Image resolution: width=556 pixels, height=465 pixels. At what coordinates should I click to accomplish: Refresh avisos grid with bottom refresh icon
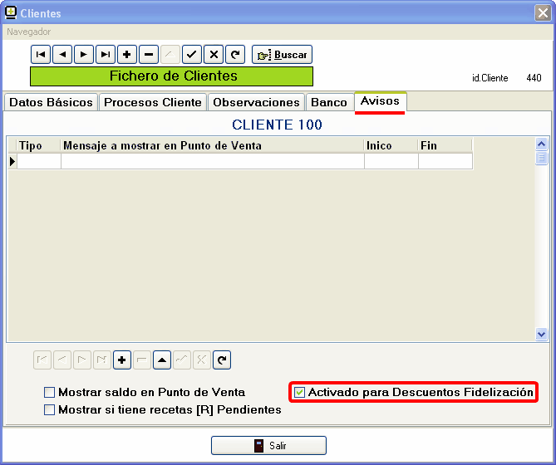pyautogui.click(x=222, y=360)
